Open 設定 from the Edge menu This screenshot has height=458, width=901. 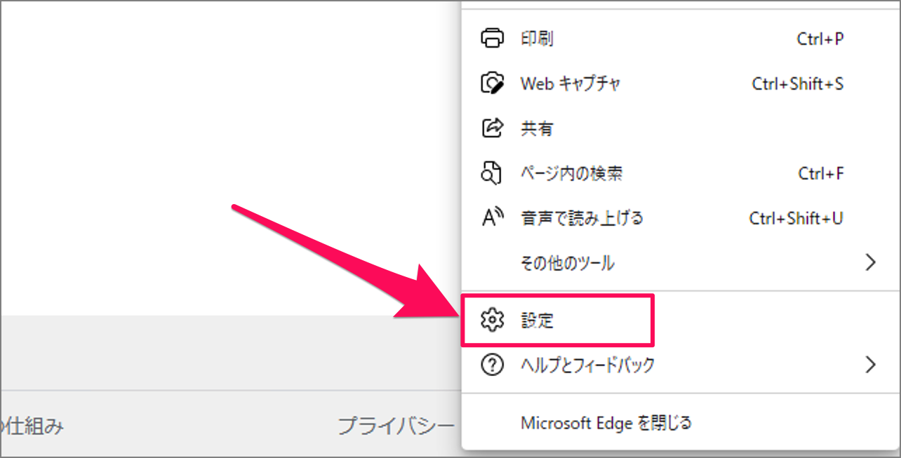[x=538, y=321]
